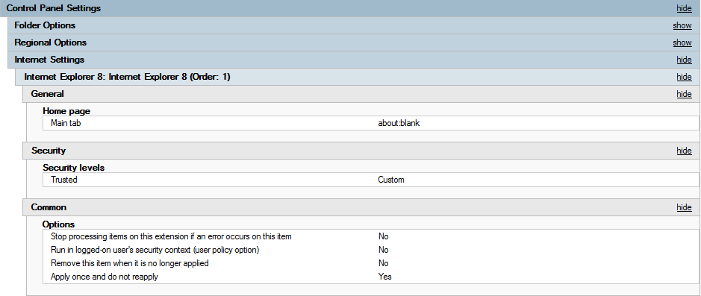Hide the Security section

pos(684,151)
